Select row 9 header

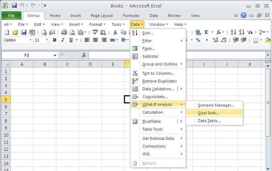tap(6, 128)
